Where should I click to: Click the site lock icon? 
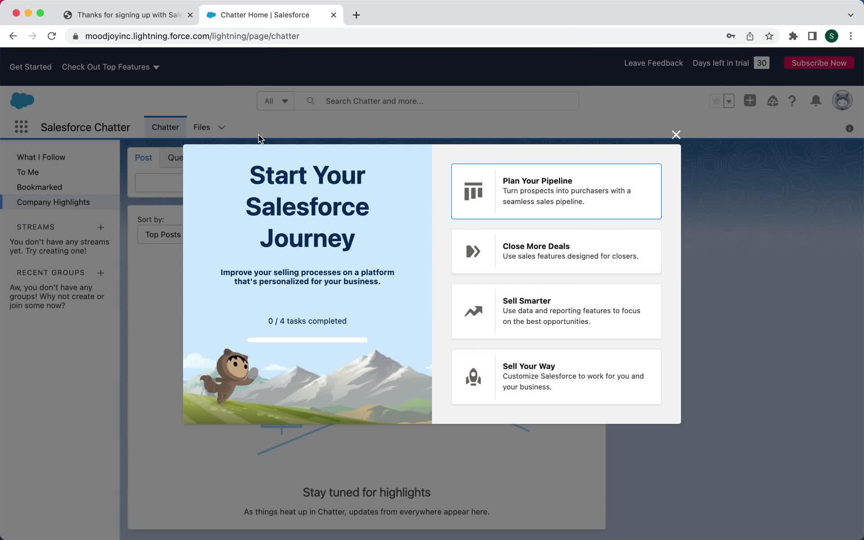[x=76, y=36]
